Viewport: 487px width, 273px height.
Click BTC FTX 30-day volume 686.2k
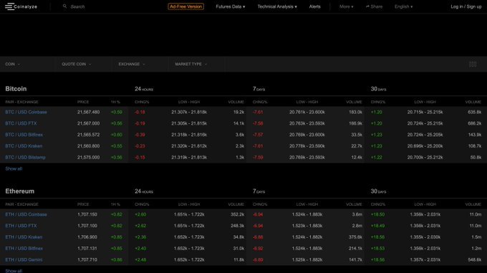coord(475,123)
